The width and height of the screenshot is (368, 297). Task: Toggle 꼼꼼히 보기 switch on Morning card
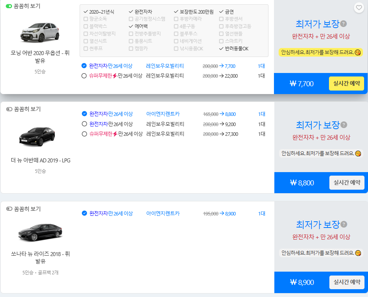click(8, 6)
